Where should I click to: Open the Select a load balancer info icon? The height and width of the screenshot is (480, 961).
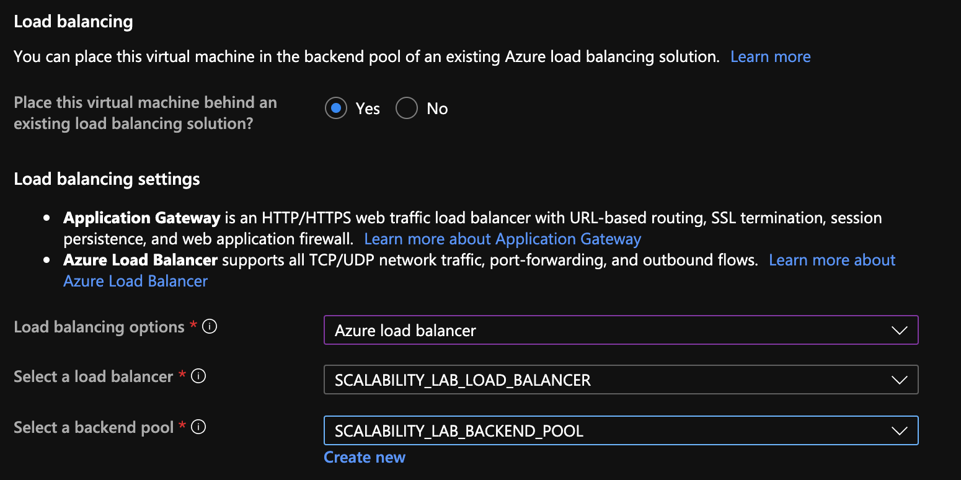point(198,376)
